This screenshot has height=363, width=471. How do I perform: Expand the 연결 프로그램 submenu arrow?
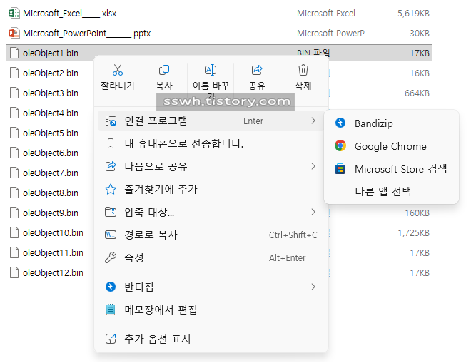pyautogui.click(x=313, y=121)
